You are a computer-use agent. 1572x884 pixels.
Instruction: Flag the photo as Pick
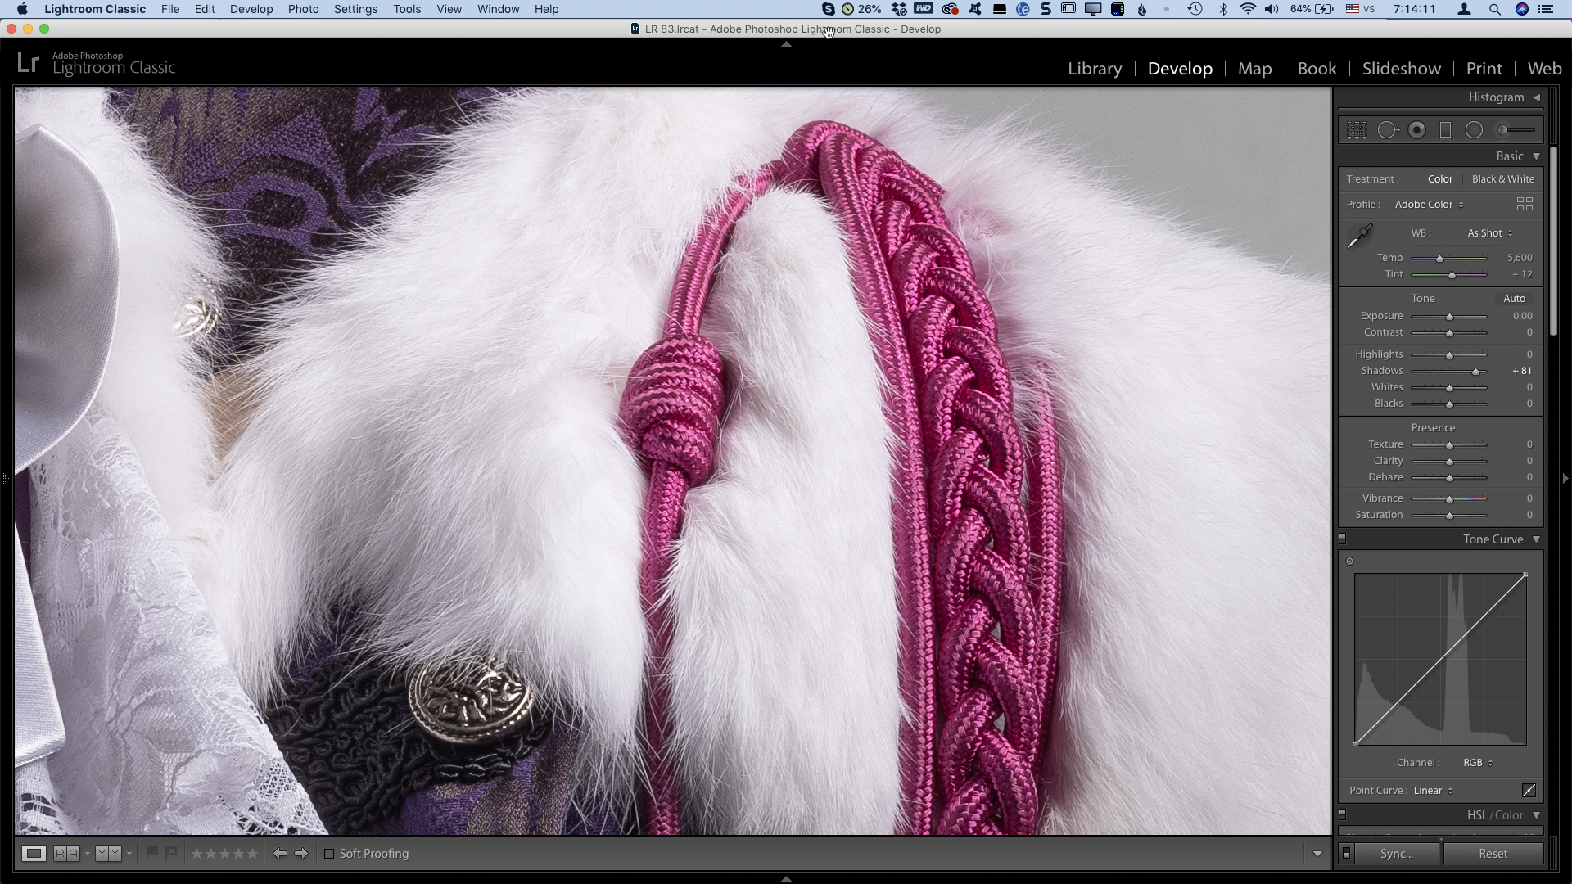click(151, 853)
